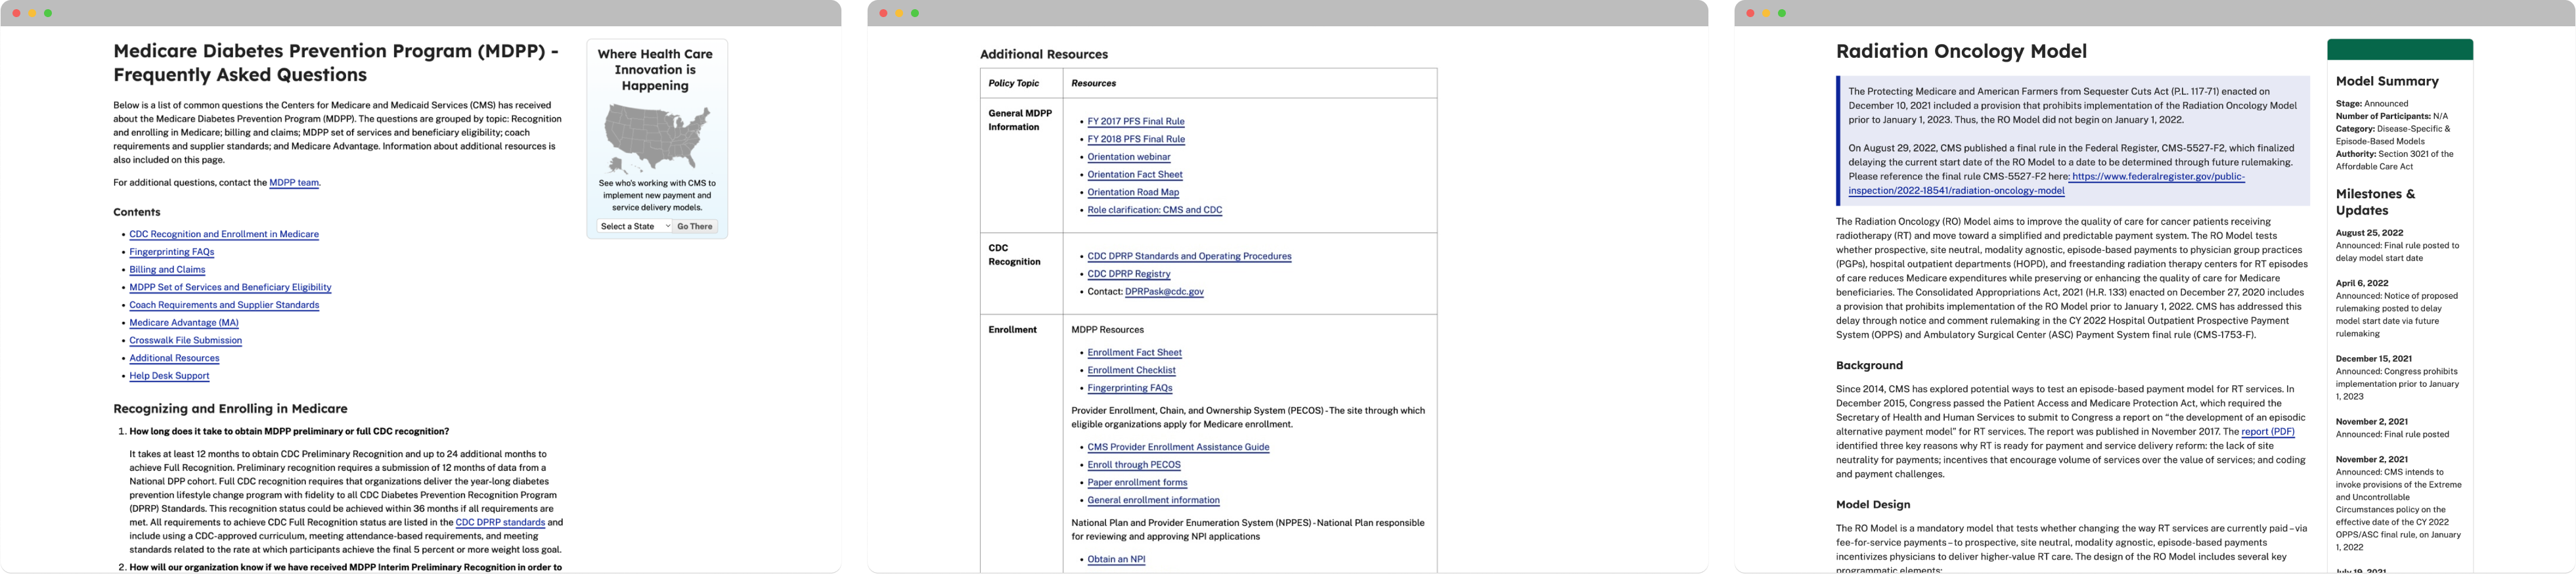Click the United States map image
Image resolution: width=2576 pixels, height=574 pixels.
point(657,138)
